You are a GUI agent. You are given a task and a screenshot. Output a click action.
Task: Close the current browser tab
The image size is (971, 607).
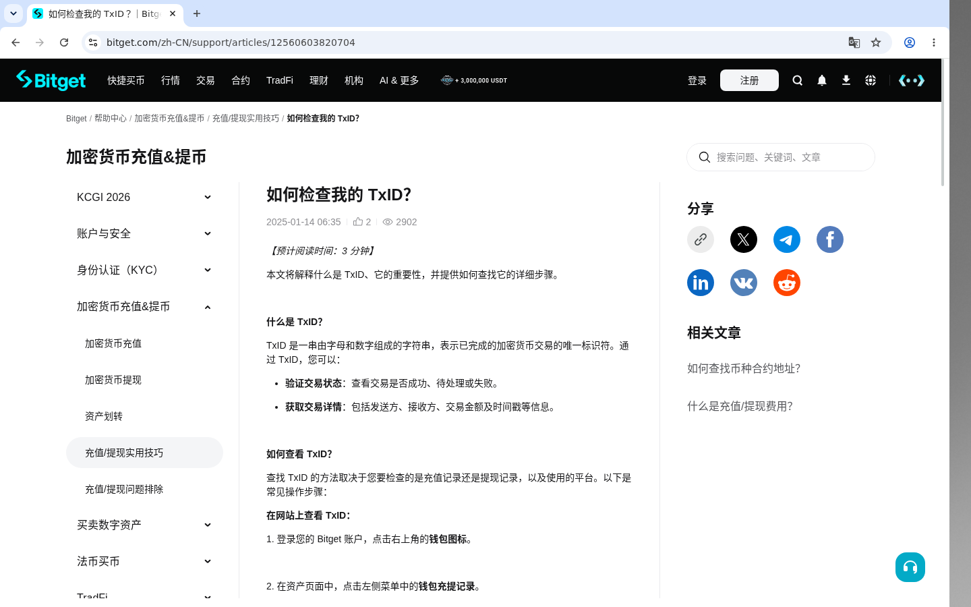click(173, 13)
